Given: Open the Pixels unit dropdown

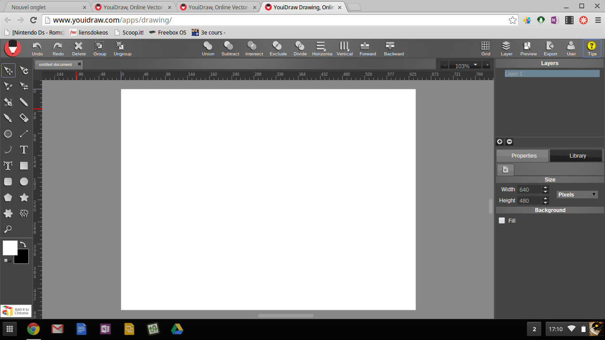Looking at the screenshot, I should (577, 195).
